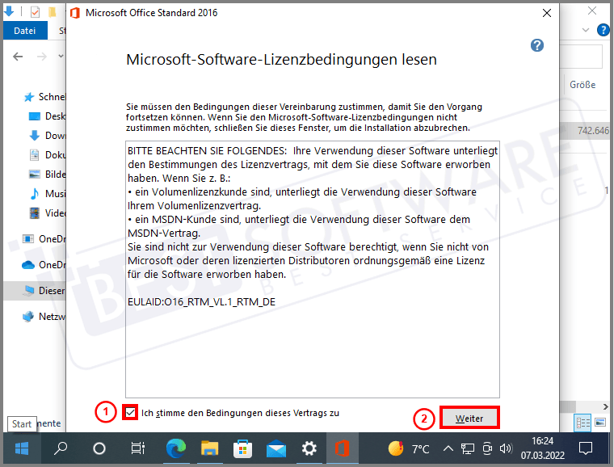
Task: Launch Microsoft Edge from taskbar
Action: point(176,448)
